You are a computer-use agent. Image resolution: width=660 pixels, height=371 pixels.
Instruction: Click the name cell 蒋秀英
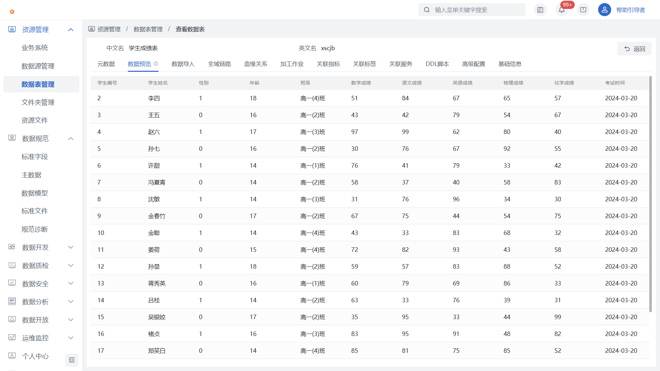click(x=157, y=283)
